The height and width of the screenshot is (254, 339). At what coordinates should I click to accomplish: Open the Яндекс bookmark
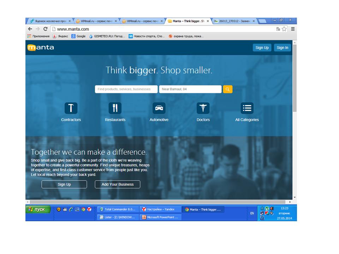[x=61, y=36]
